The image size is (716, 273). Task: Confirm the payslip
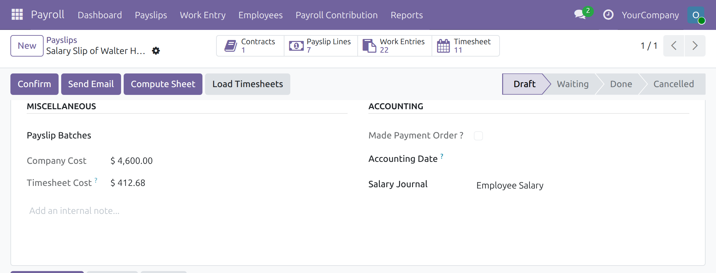[x=34, y=84]
